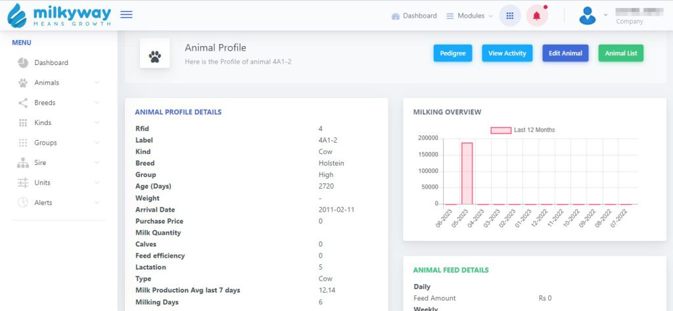Click the Edit Animal button
673x311 pixels.
[565, 53]
